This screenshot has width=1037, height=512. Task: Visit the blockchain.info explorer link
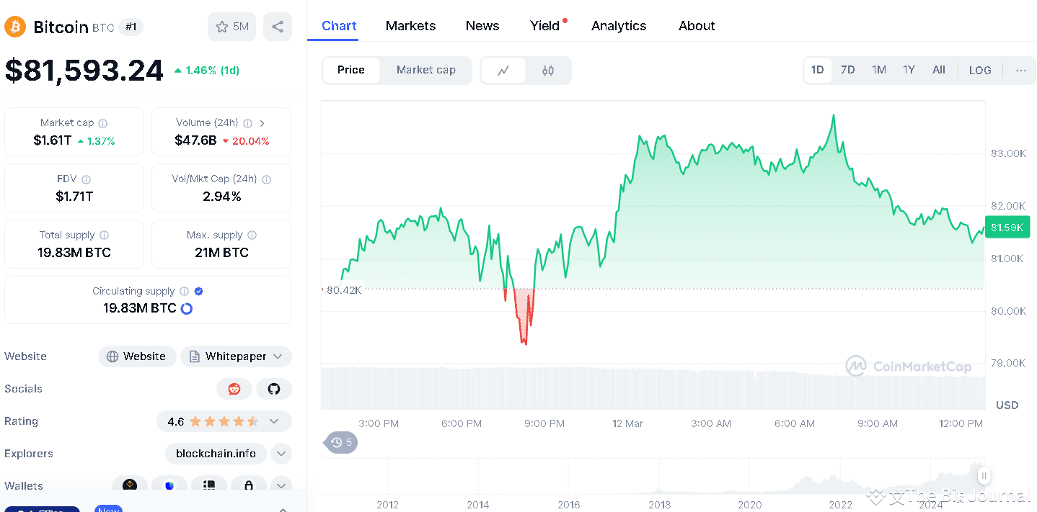(x=216, y=454)
